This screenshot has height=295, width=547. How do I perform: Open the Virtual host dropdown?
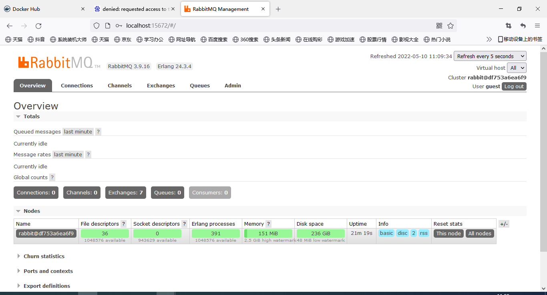(517, 68)
